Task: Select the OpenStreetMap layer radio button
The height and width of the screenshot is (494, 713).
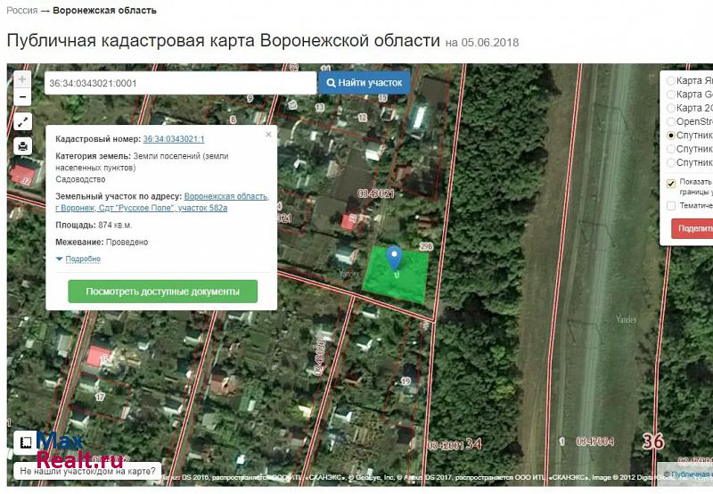Action: click(671, 121)
